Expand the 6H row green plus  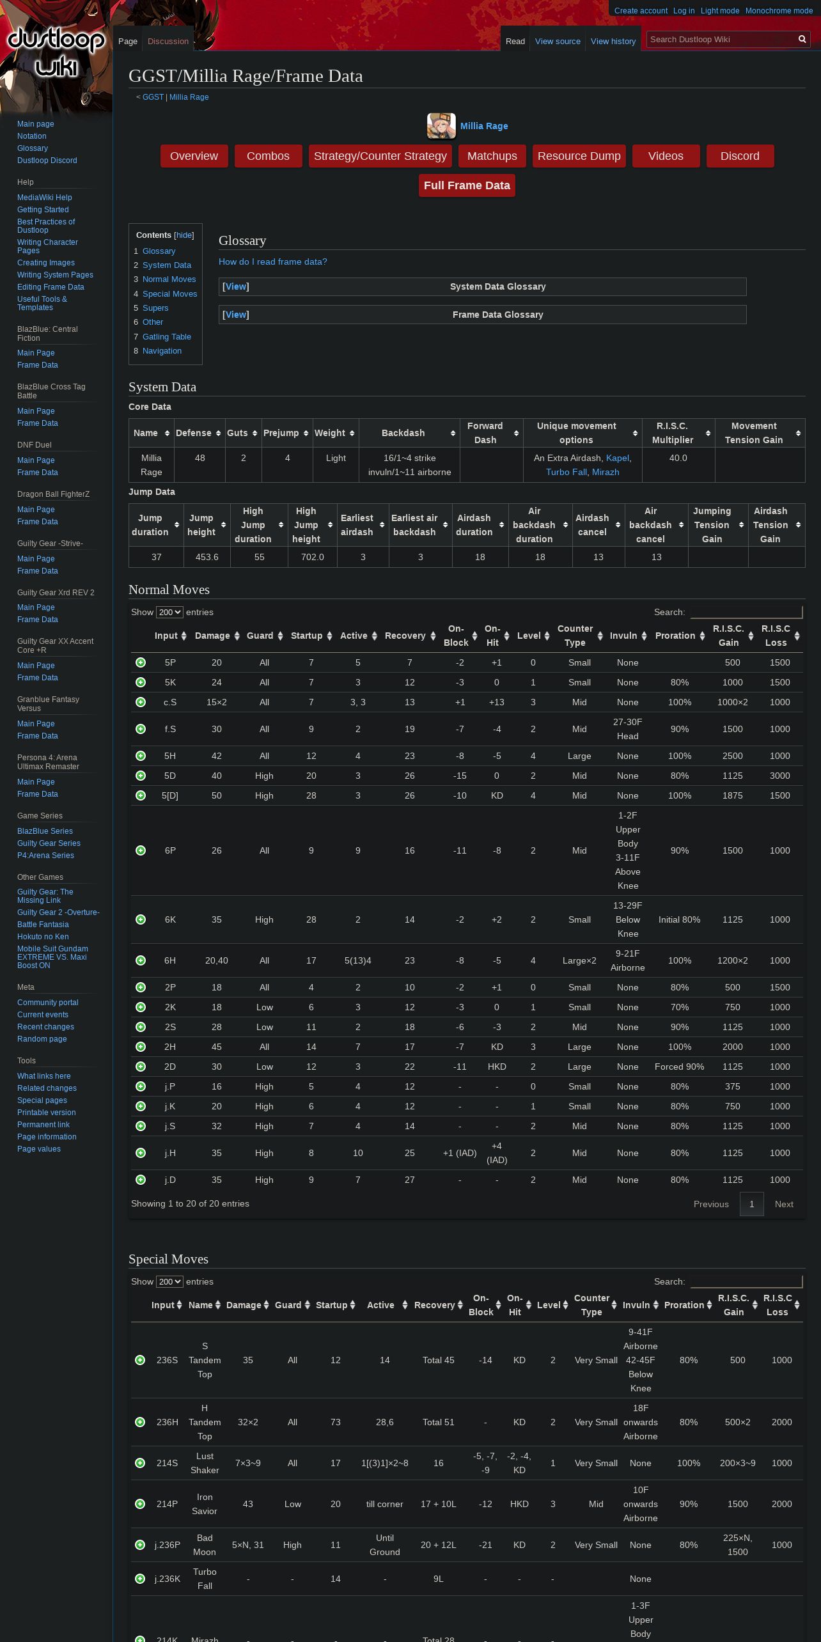click(x=141, y=960)
